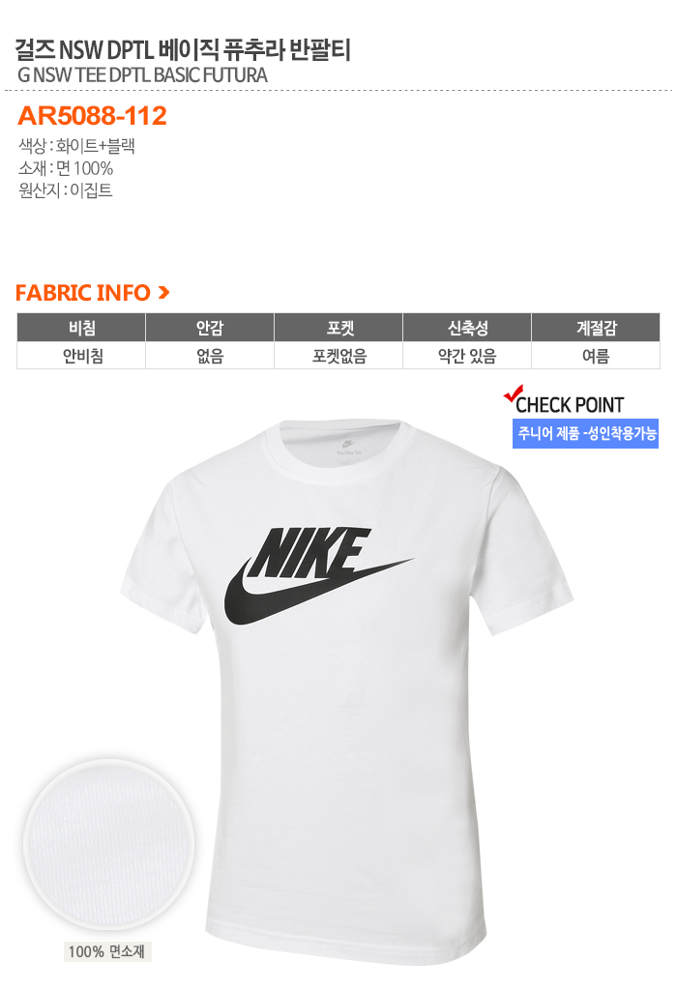Select the 계절감 column header
677x990 pixels.
pos(596,327)
